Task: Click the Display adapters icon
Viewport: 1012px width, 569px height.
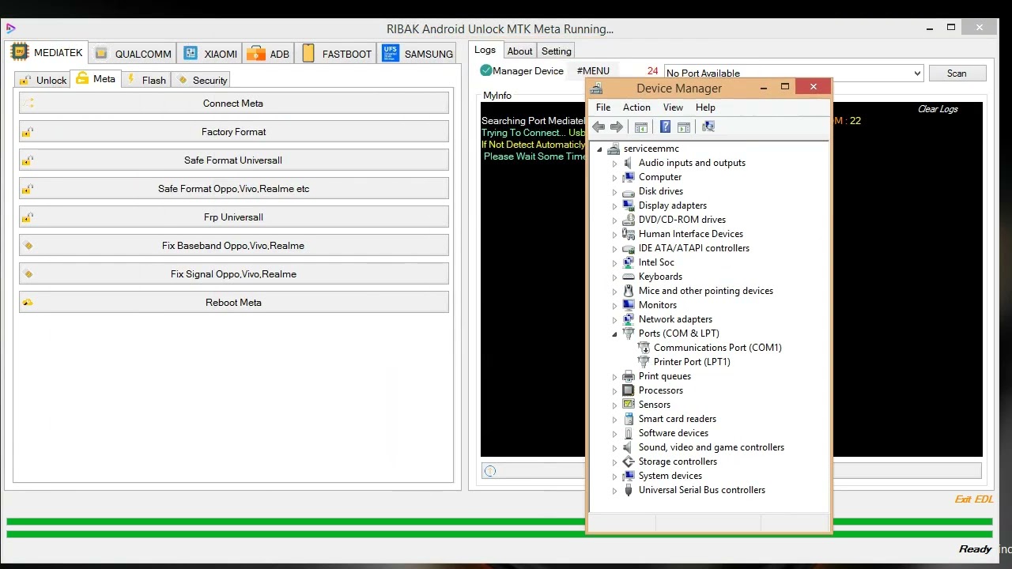Action: [x=629, y=205]
